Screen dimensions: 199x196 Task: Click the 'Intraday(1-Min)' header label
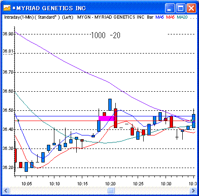19,17
